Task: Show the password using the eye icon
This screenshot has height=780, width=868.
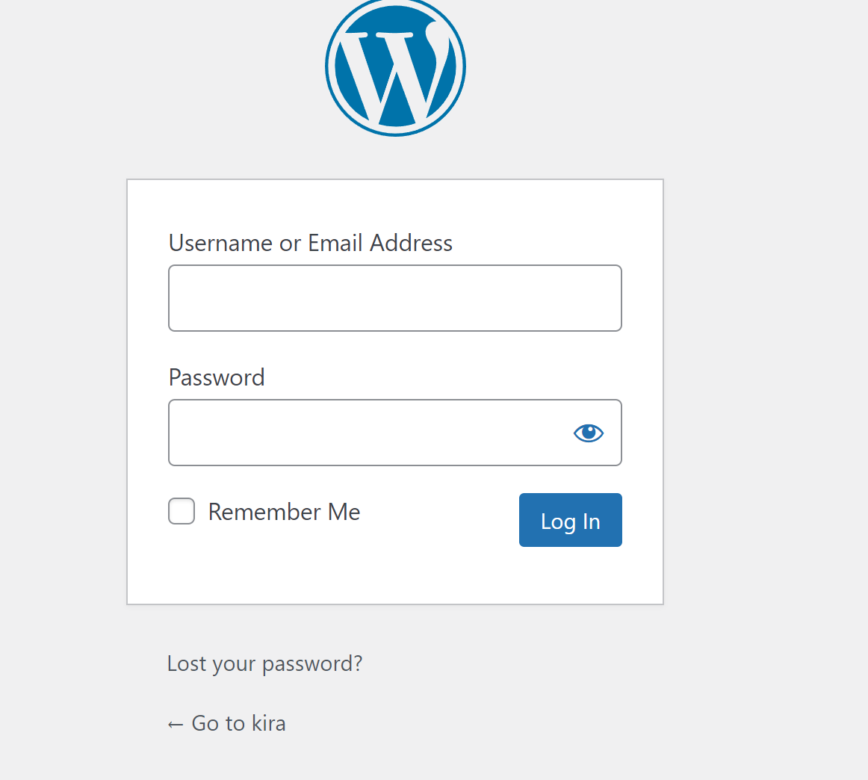Action: (x=589, y=433)
